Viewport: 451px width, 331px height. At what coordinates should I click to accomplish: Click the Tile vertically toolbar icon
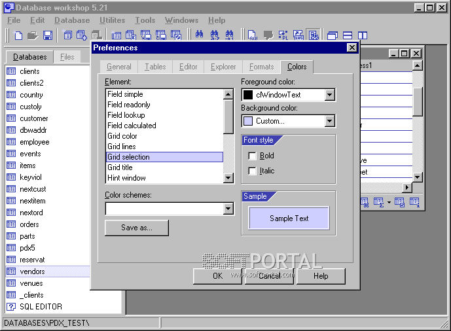363,35
